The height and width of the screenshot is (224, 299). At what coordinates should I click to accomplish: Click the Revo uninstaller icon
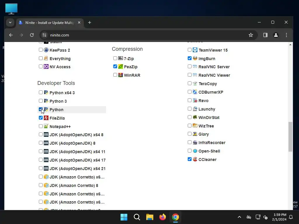pyautogui.click(x=195, y=100)
